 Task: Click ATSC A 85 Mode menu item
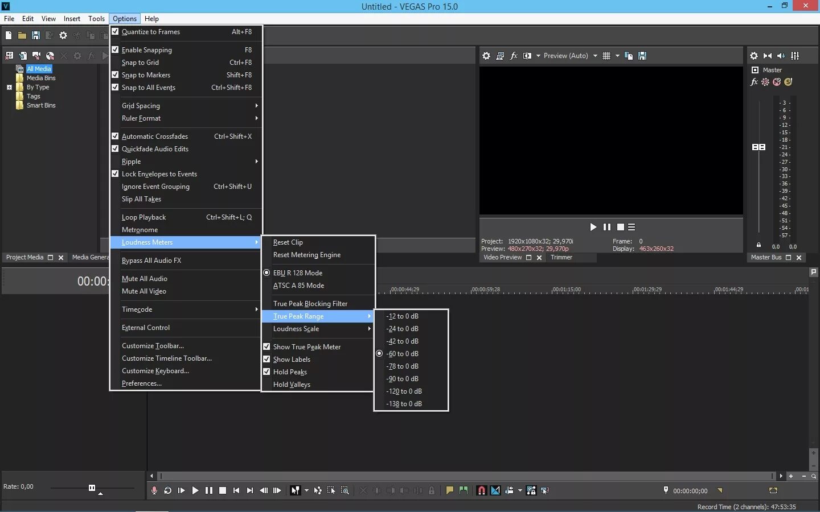tap(318, 286)
